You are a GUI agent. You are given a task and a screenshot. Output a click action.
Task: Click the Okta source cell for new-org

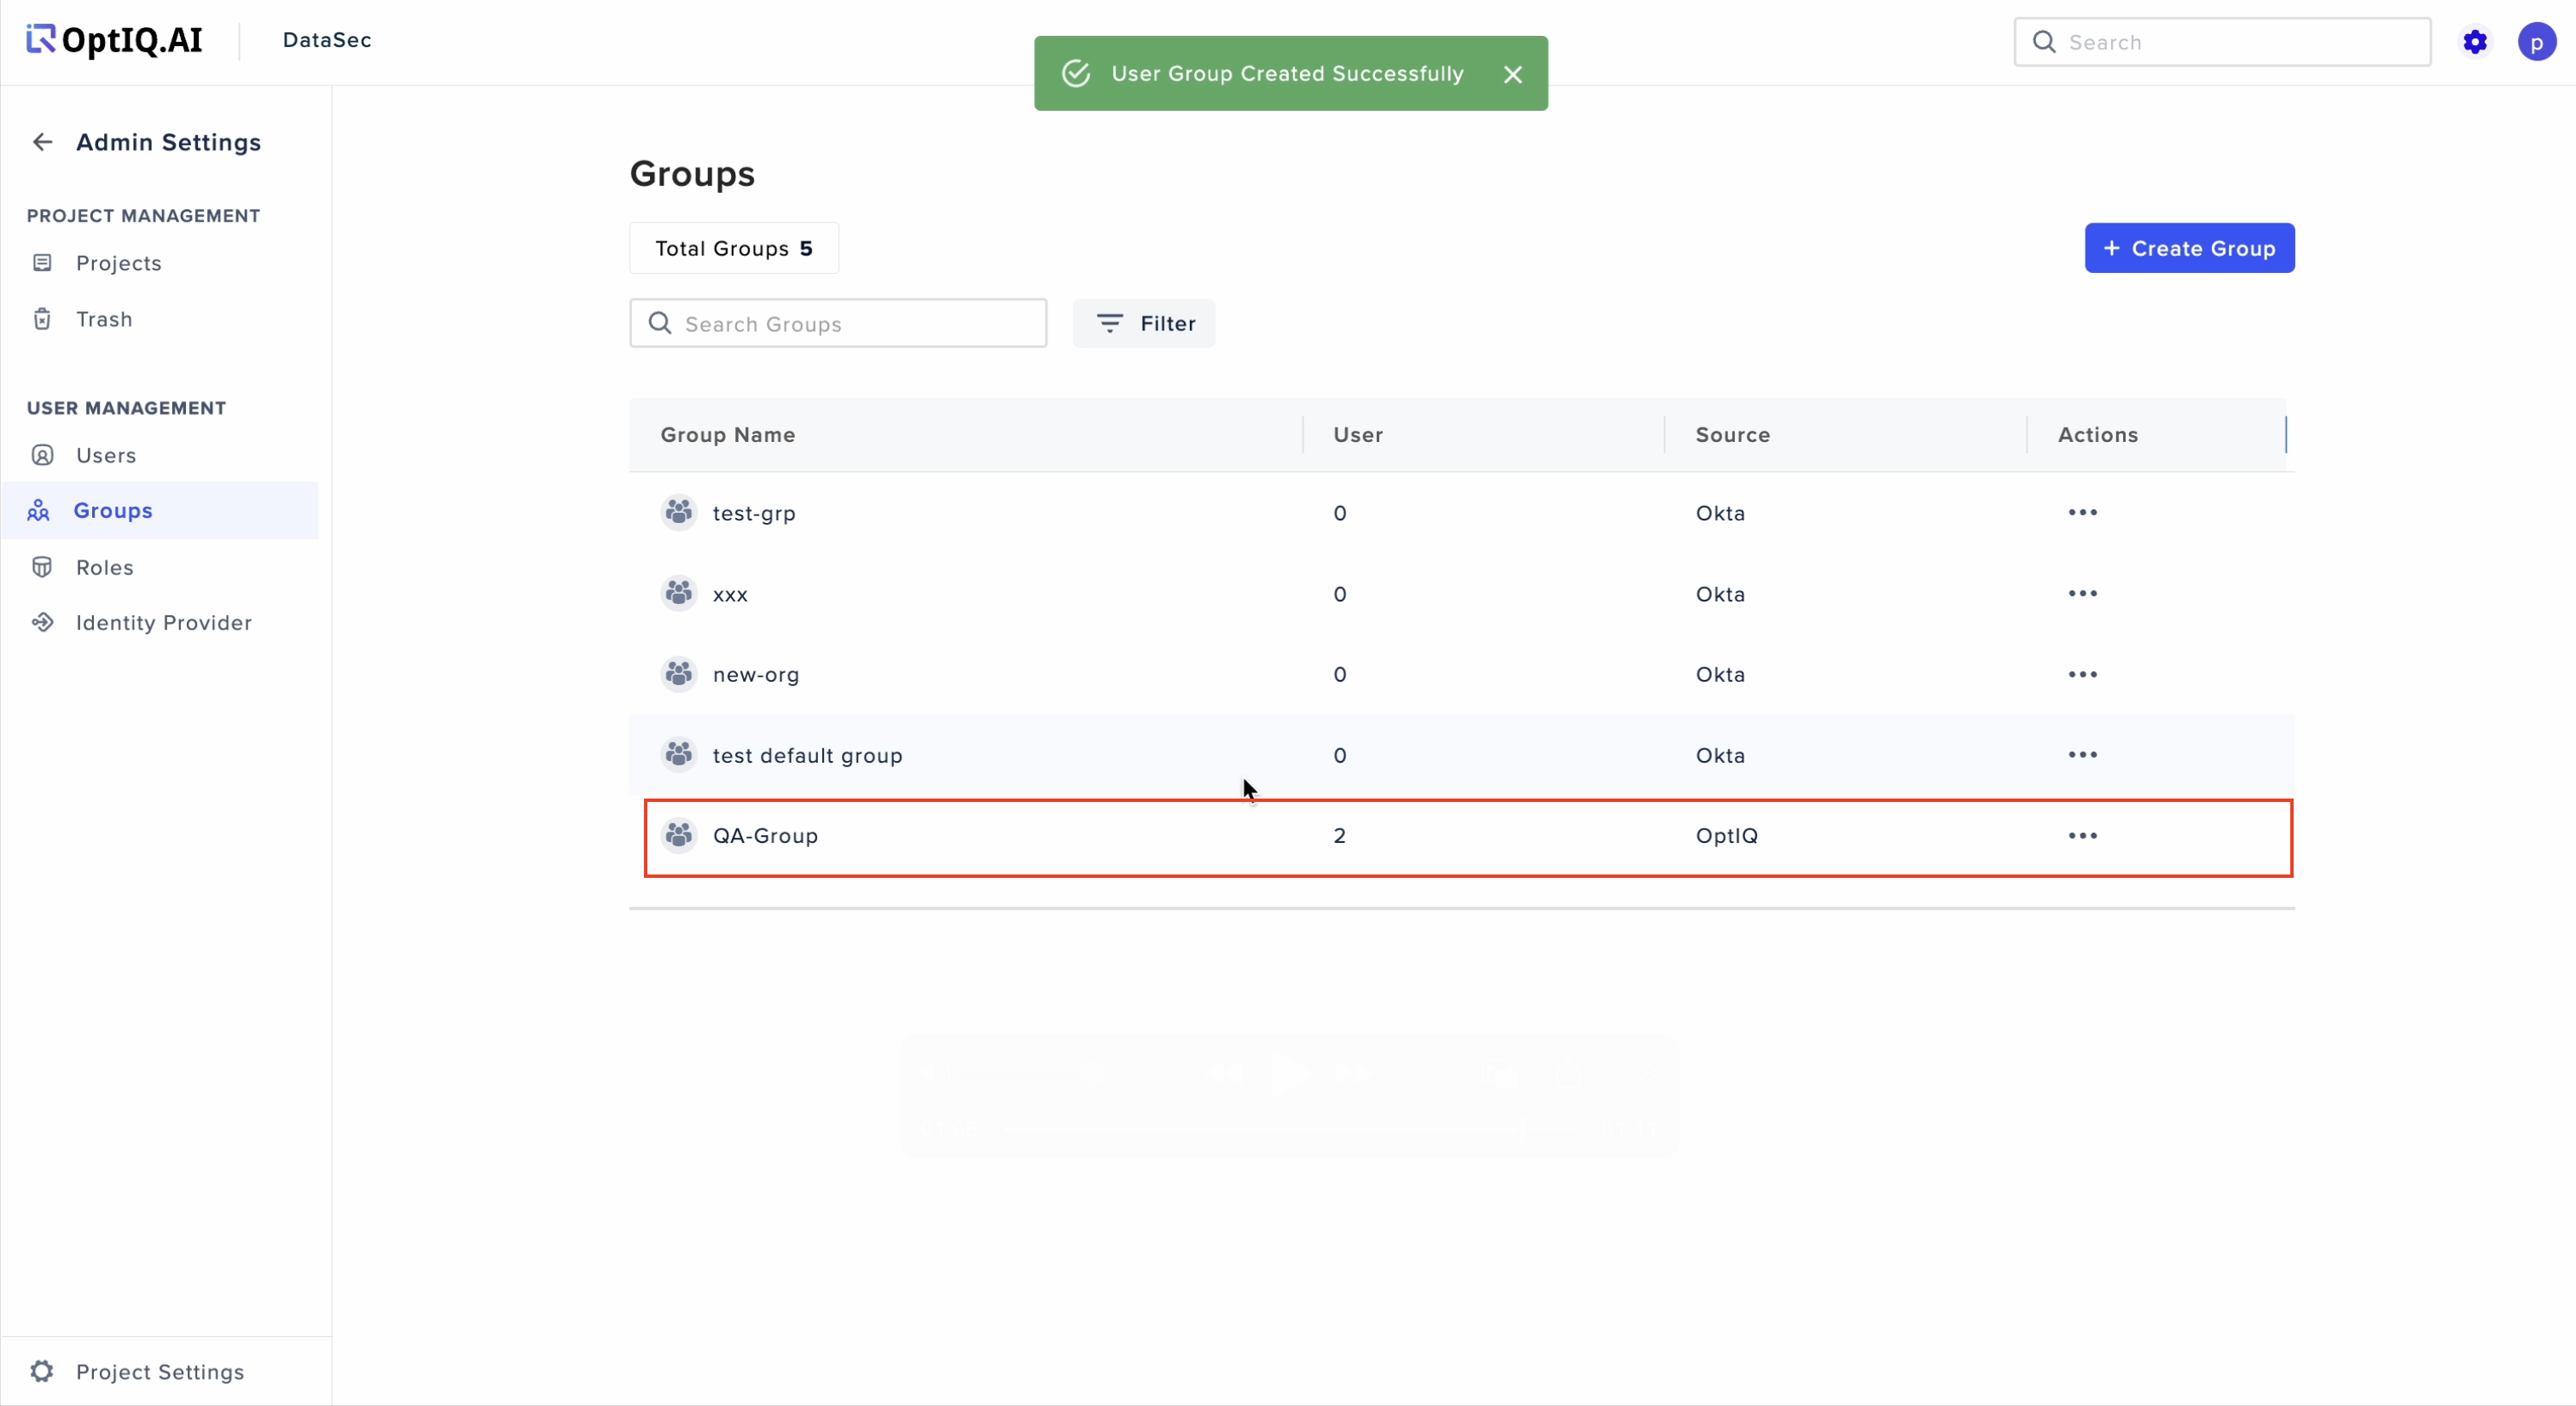[1720, 675]
